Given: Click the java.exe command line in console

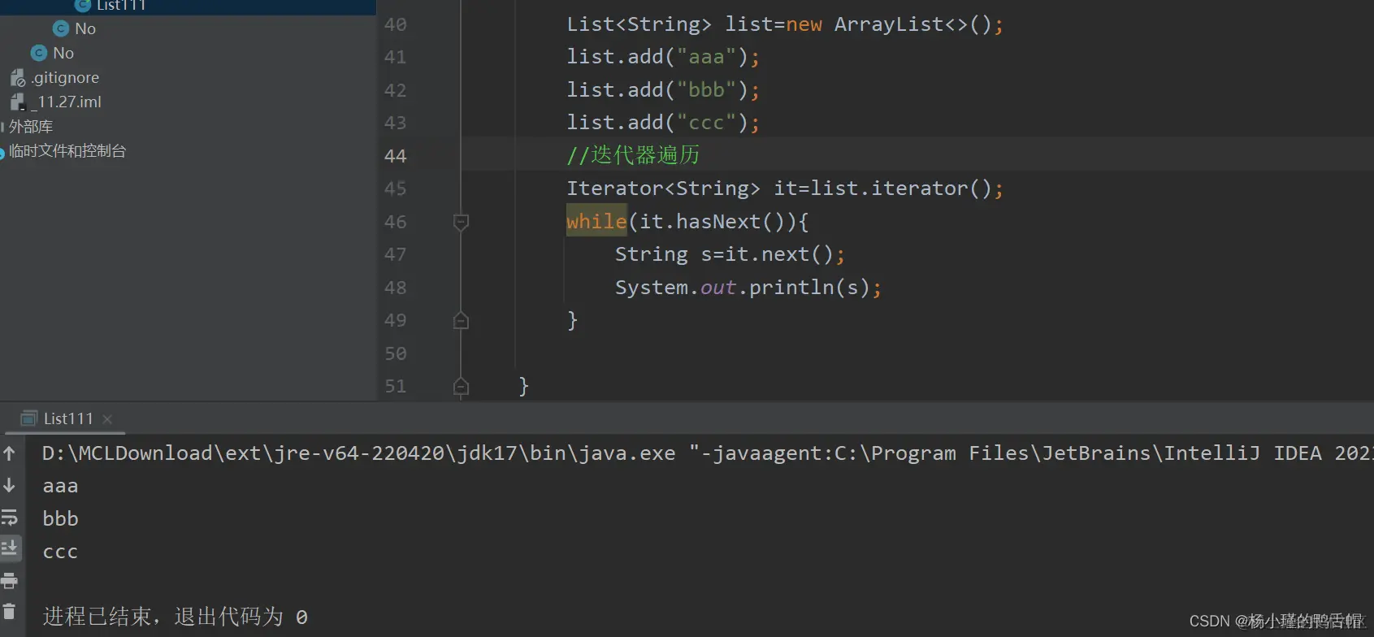Looking at the screenshot, I should tap(708, 453).
